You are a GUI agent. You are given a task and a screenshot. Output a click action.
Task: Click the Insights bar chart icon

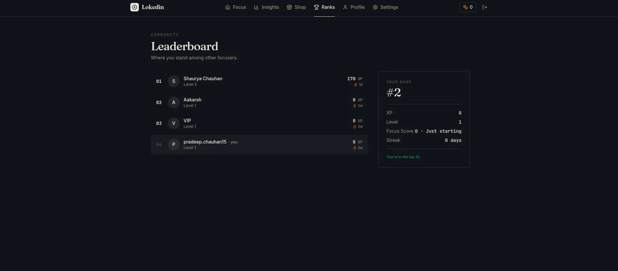(256, 7)
